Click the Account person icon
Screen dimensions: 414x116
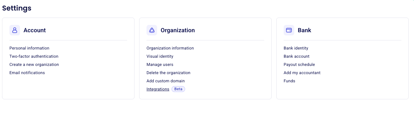coord(15,30)
